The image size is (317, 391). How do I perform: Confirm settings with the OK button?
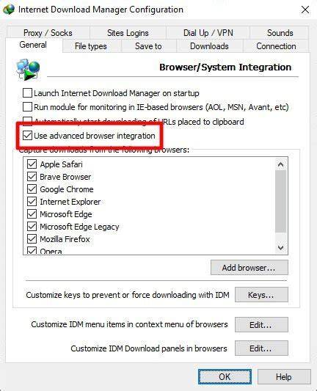[x=225, y=376]
